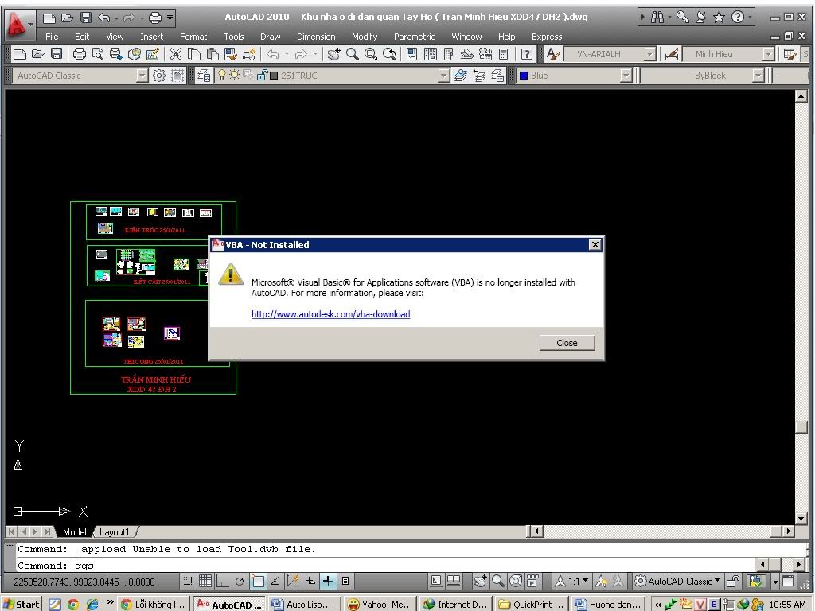
Task: Switch to the Layout1 tab
Action: point(114,532)
